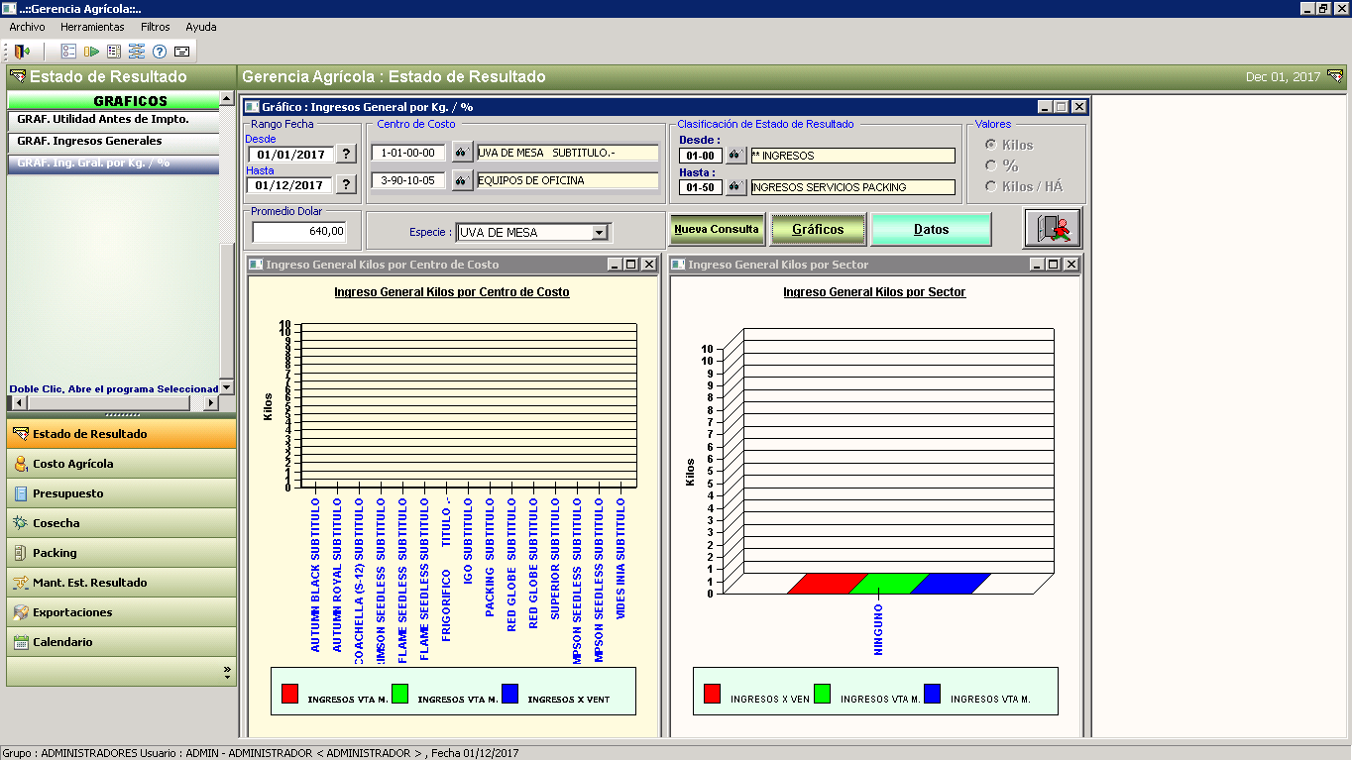
Task: Click the green play arrow toolbar icon
Action: pyautogui.click(x=91, y=52)
